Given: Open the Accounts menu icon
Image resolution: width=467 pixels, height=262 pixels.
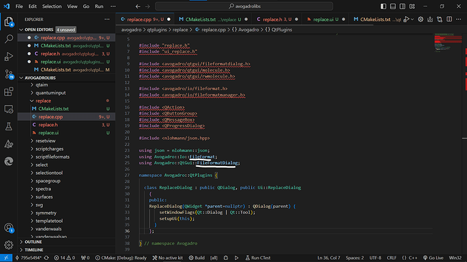Looking at the screenshot, I should click(x=9, y=228).
